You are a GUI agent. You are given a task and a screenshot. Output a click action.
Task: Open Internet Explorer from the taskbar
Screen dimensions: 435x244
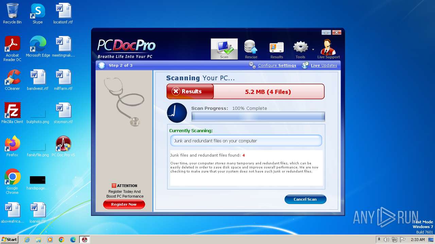pos(27,240)
